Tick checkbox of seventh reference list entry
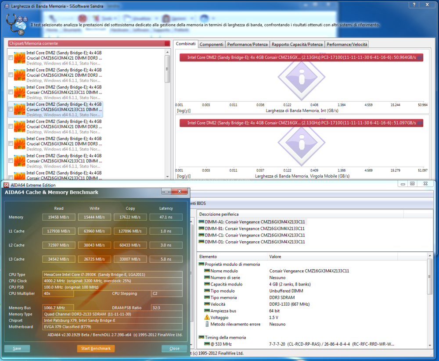The height and width of the screenshot is (361, 439). click(11, 161)
